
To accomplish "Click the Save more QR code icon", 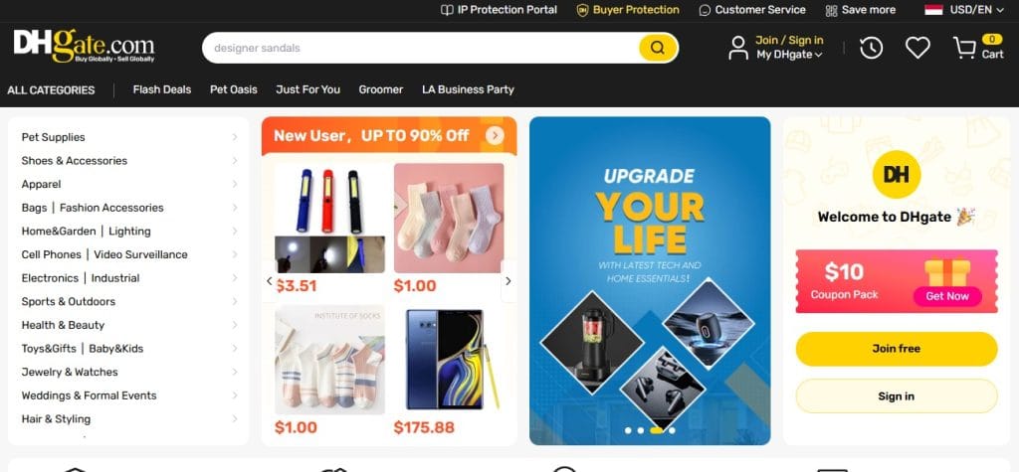I will click(x=831, y=10).
